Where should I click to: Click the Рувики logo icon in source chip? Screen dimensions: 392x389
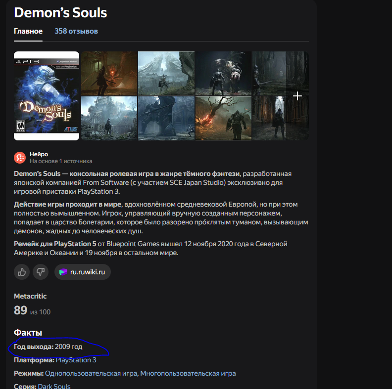(63, 272)
